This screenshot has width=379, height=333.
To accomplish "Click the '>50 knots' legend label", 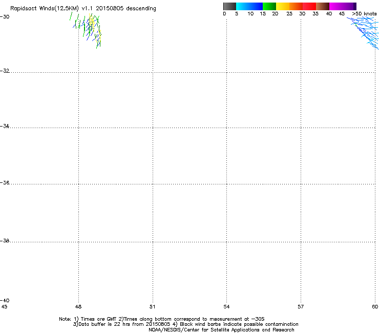I will click(364, 14).
